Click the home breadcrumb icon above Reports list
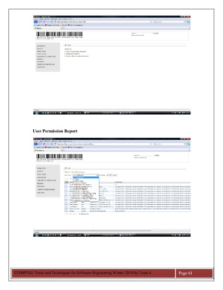Viewport: 223px width, 290px height. (66, 45)
